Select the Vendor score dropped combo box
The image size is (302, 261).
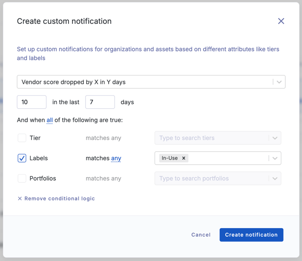(144, 82)
